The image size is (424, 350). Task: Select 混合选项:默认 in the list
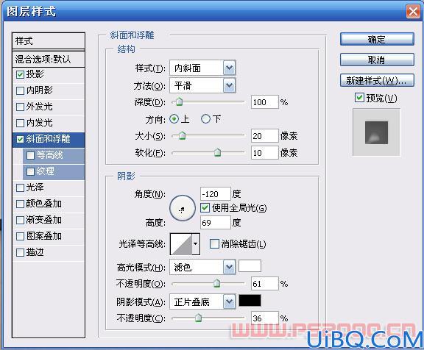49,59
